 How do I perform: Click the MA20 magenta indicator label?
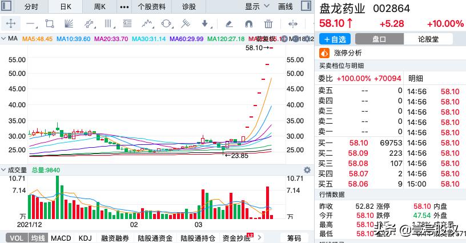pos(111,39)
